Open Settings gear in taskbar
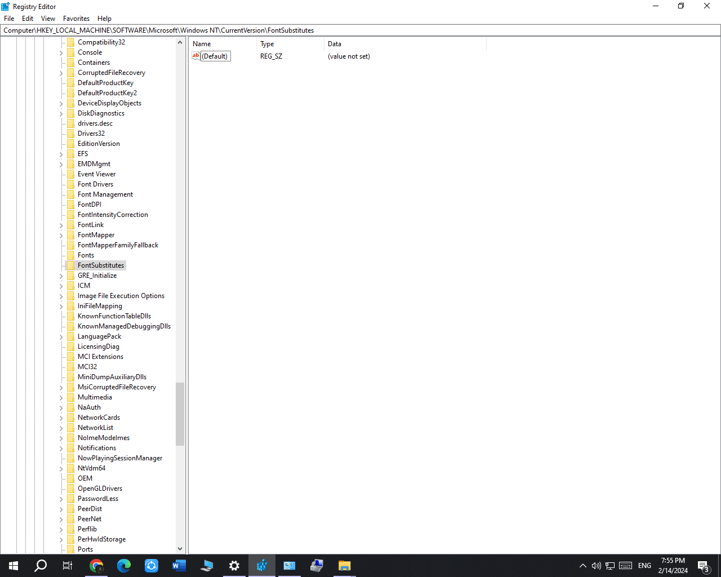Viewport: 721px width, 577px height. [x=234, y=566]
